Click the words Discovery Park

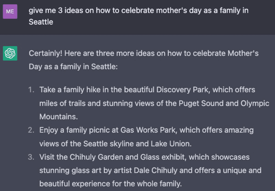[183, 90]
